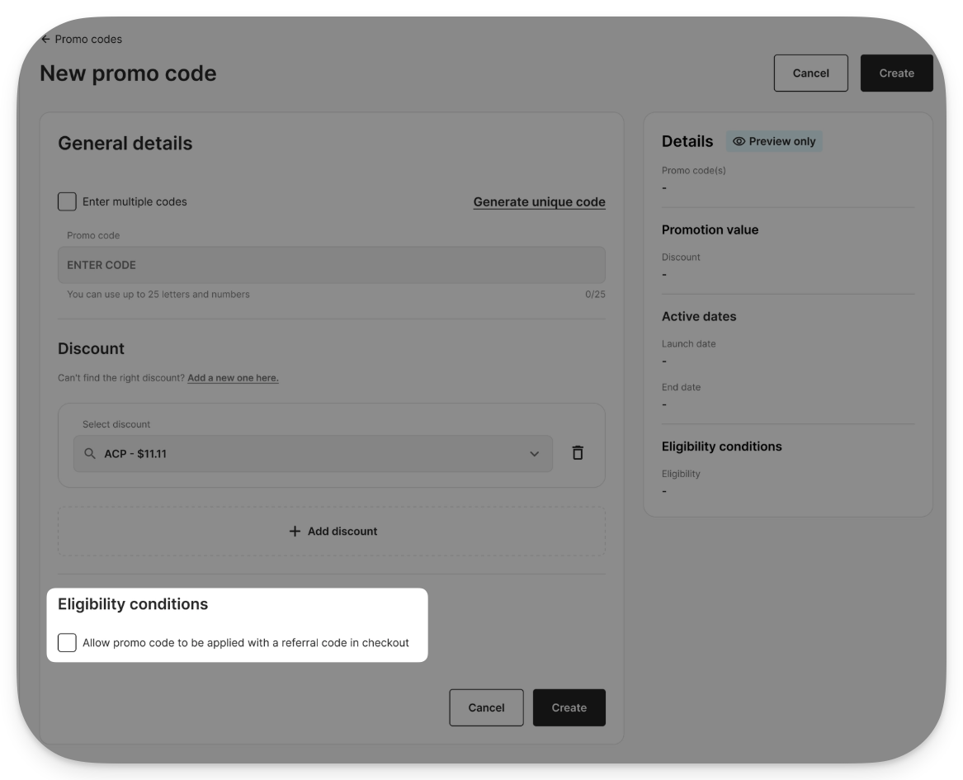Open the Add a new one here link
Viewport: 963px width, 780px height.
(x=233, y=378)
